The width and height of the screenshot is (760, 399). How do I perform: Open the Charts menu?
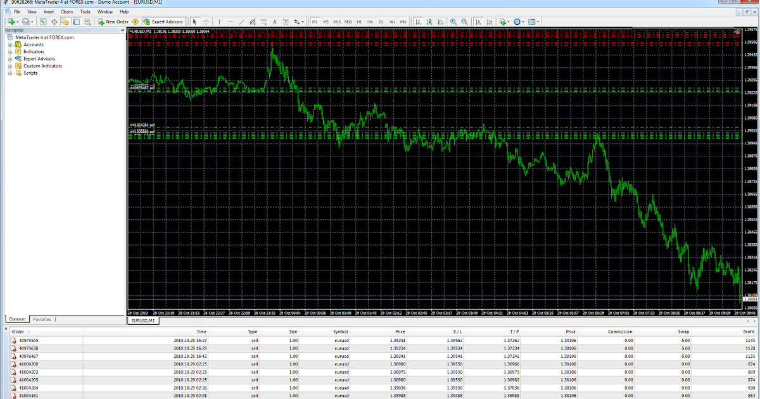(66, 11)
